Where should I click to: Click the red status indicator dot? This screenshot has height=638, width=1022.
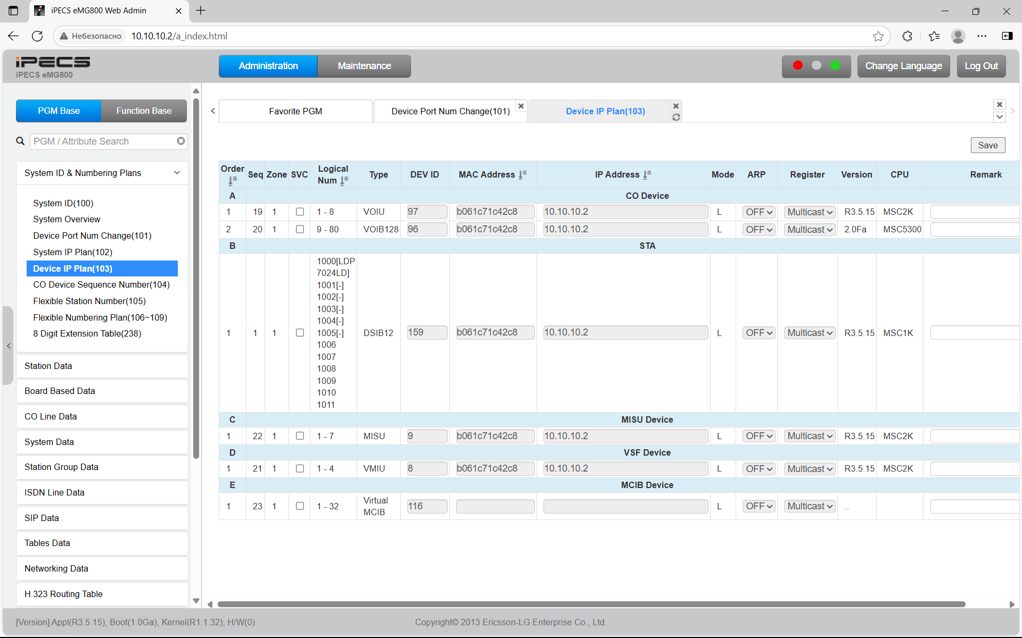click(797, 65)
